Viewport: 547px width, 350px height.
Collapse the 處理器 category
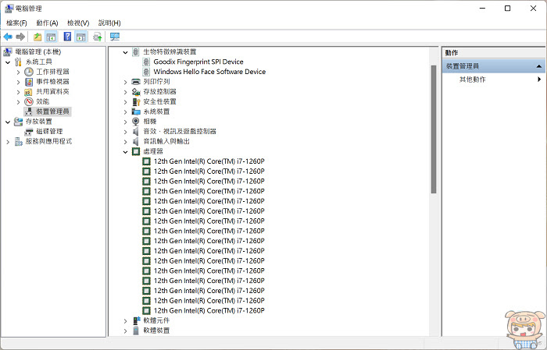[125, 152]
